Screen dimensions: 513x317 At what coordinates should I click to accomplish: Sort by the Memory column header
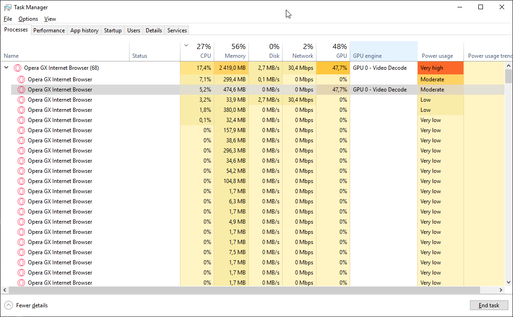[x=231, y=51]
